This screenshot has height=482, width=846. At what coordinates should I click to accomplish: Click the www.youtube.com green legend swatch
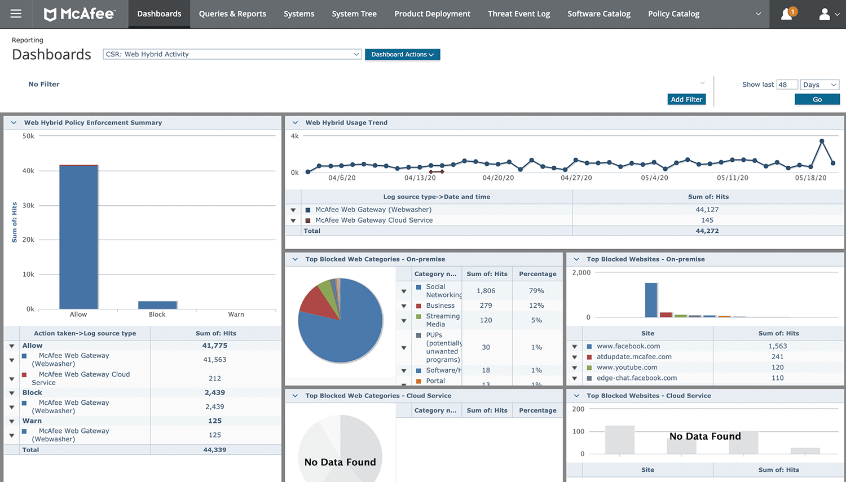click(589, 368)
